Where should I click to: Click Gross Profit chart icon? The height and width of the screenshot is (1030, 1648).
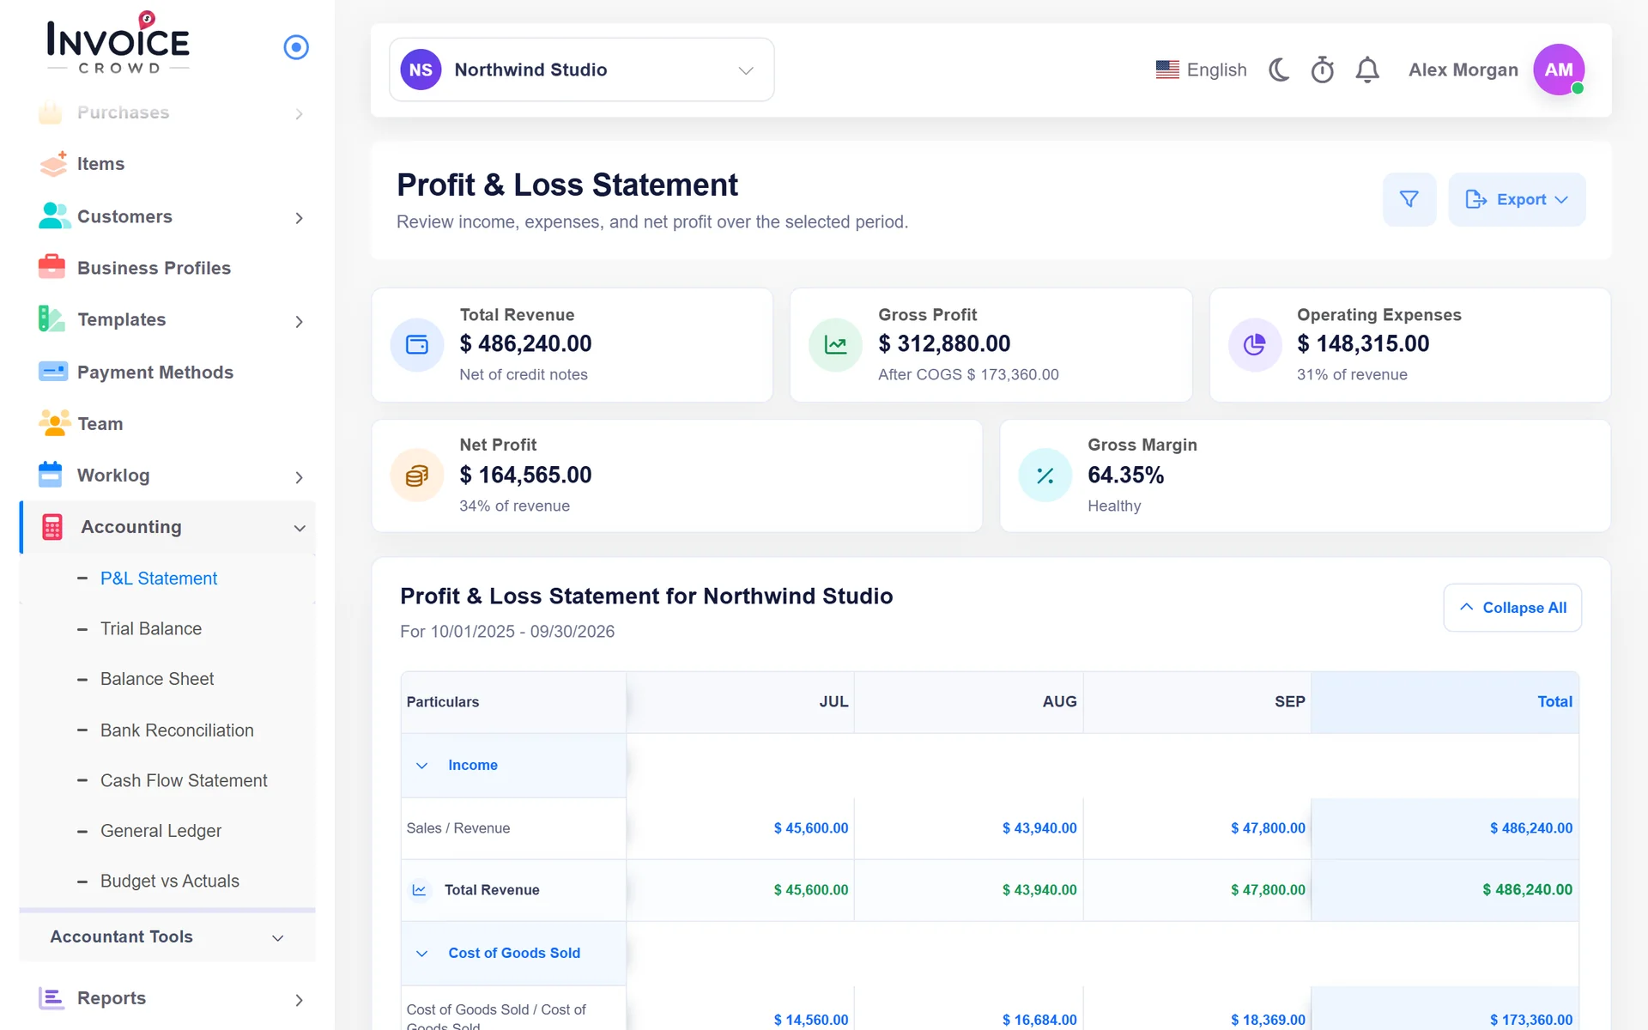point(835,345)
